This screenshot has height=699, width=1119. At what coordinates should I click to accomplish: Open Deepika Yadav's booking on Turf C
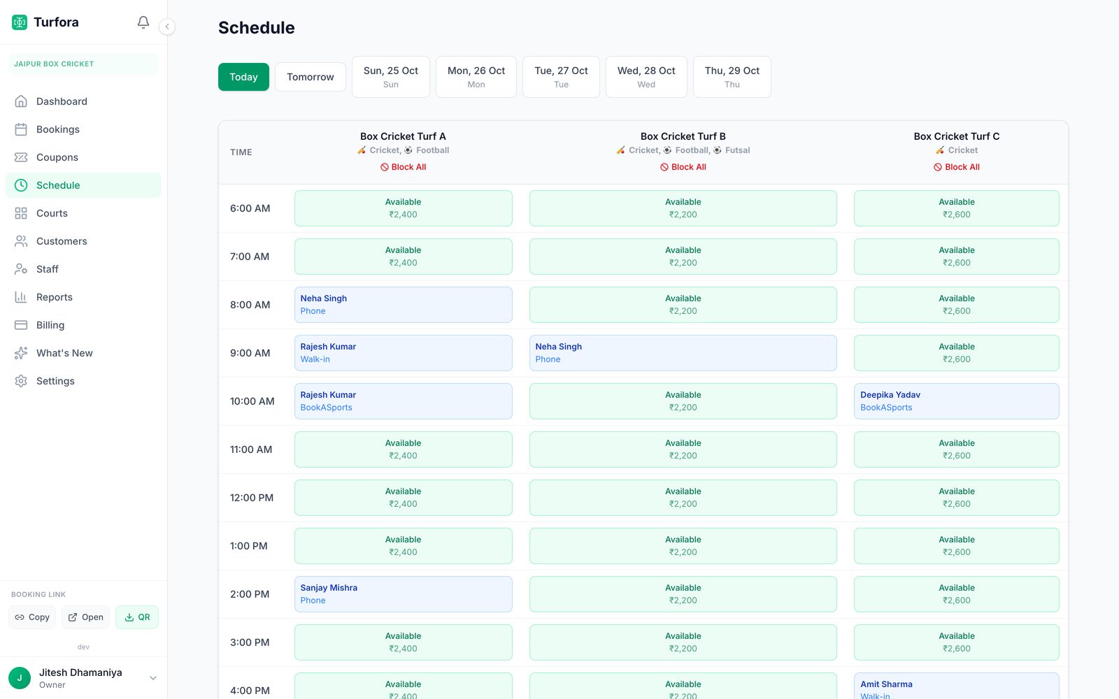coord(957,401)
